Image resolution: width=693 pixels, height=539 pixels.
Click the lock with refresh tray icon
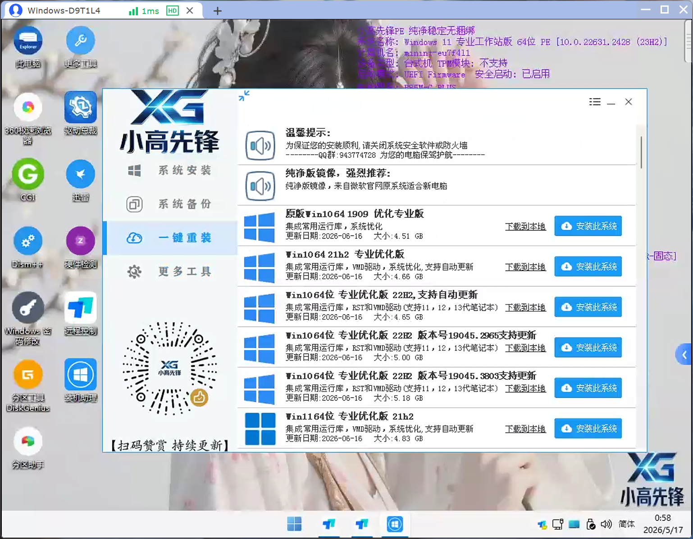(x=591, y=524)
